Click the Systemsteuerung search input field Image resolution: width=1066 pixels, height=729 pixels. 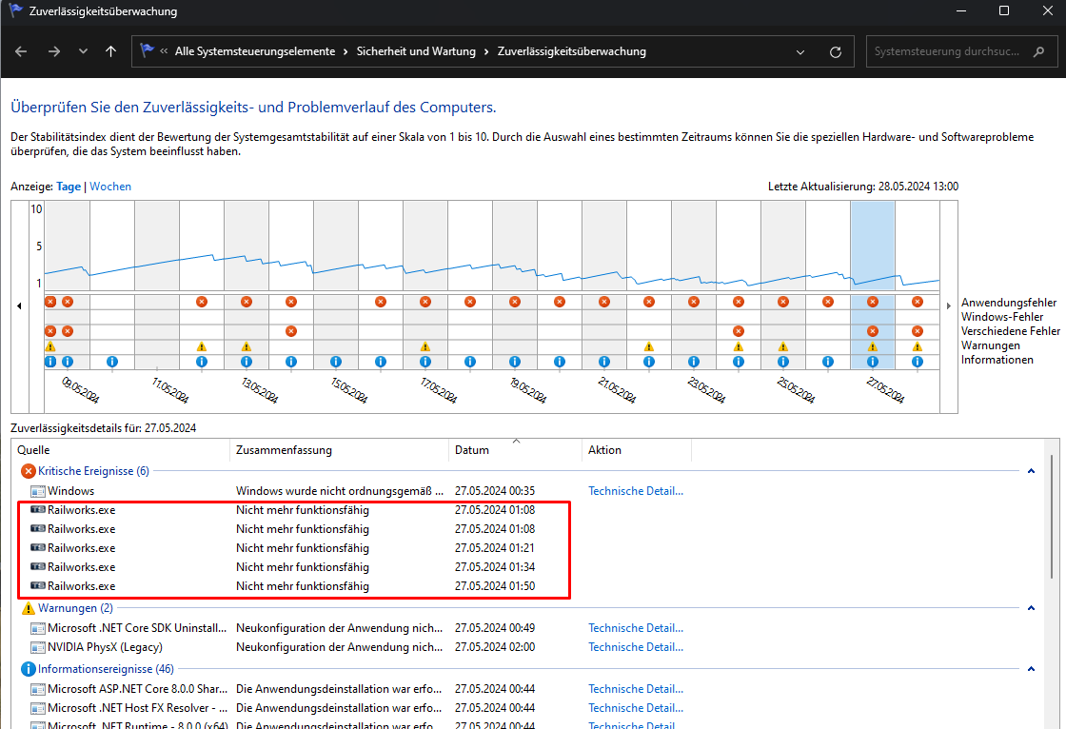point(946,51)
